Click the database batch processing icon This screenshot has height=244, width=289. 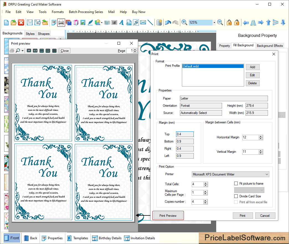tap(159, 22)
